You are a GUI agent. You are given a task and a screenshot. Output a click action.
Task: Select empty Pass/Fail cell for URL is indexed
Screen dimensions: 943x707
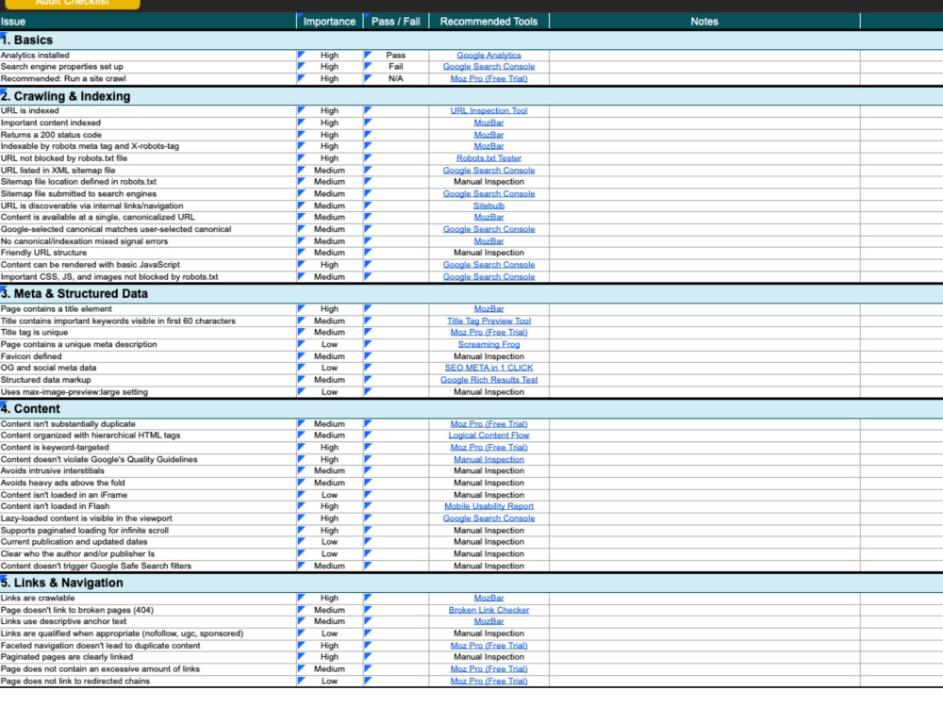coord(396,110)
